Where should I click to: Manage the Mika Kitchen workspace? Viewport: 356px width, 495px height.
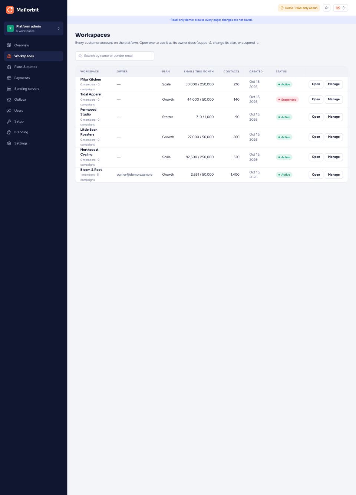[334, 84]
